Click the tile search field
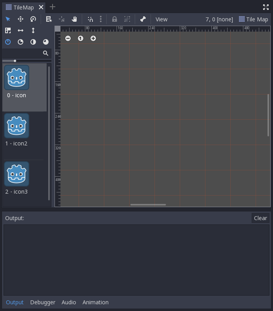The height and width of the screenshot is (311, 273). [x=27, y=53]
